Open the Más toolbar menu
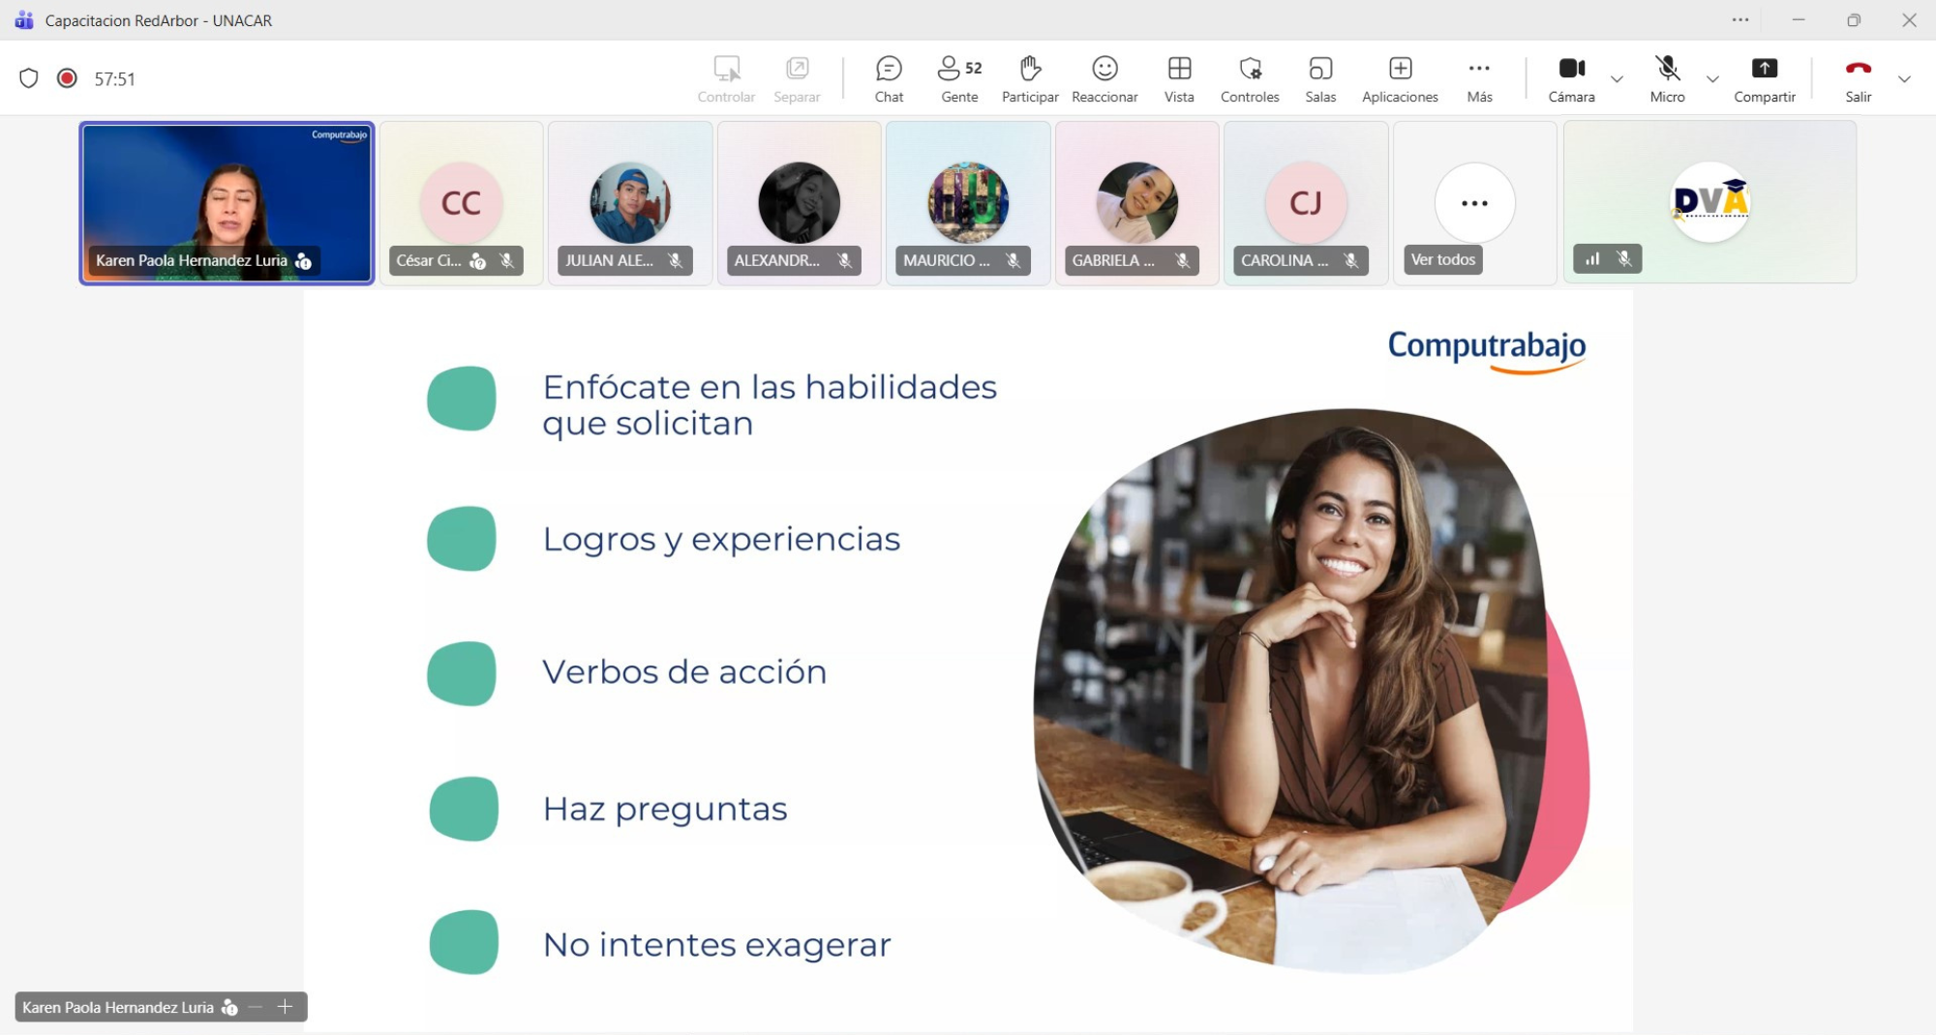The image size is (1936, 1035). 1478,78
